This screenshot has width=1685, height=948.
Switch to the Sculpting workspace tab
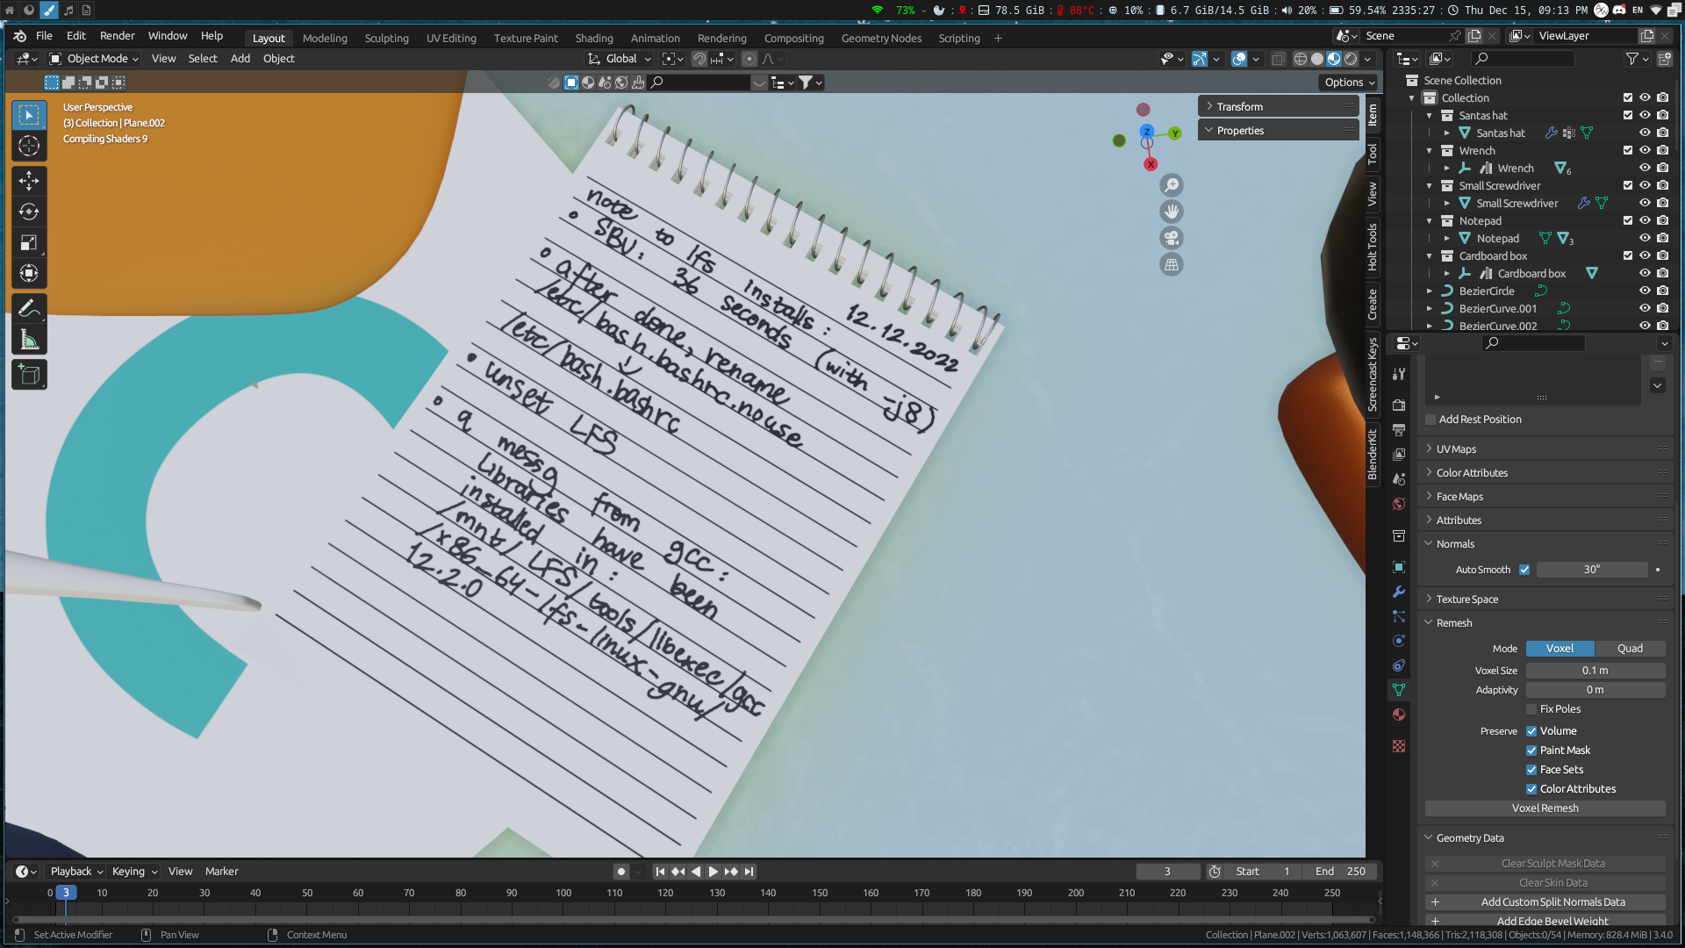(386, 39)
